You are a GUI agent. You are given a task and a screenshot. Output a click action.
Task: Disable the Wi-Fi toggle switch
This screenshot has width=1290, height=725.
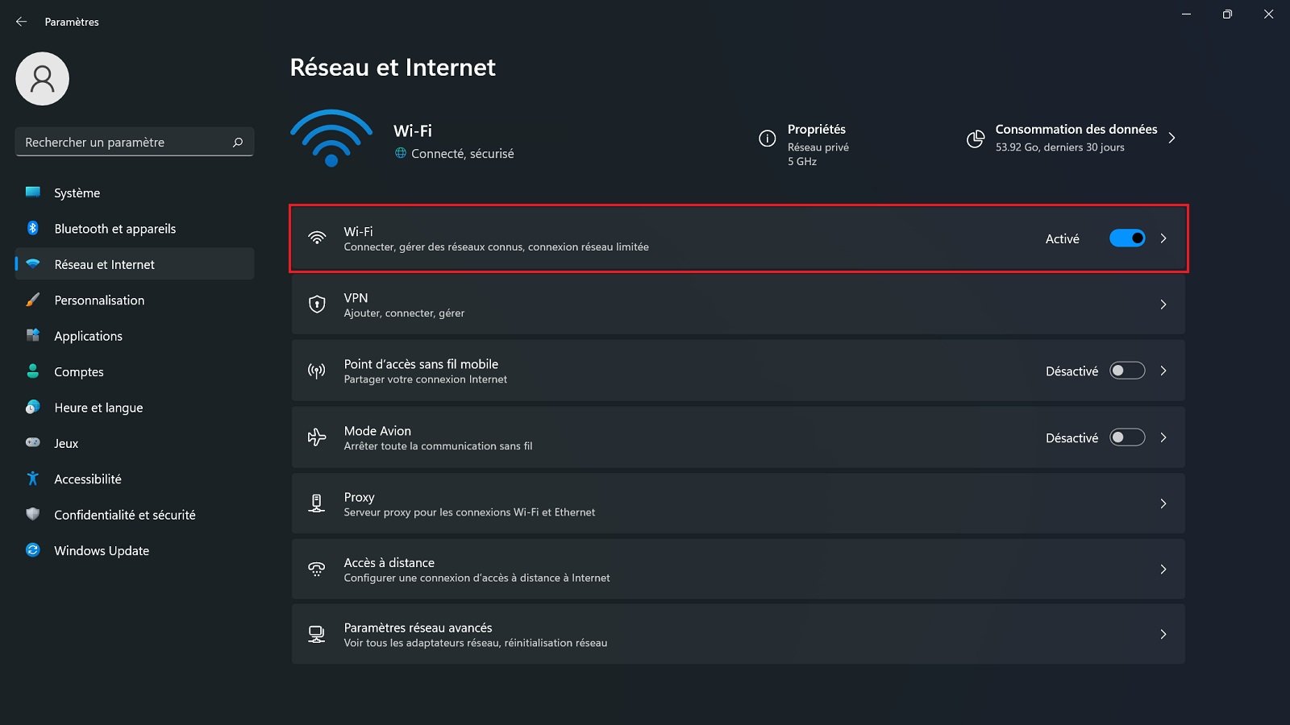1127,238
